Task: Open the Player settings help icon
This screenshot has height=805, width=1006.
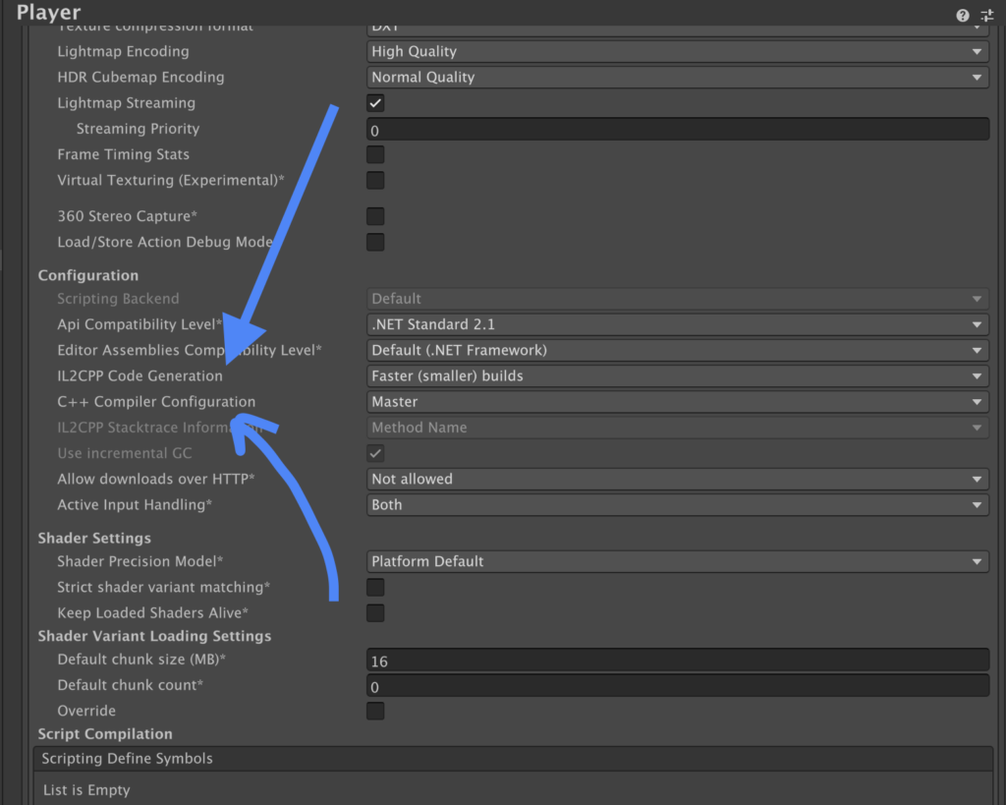Action: pyautogui.click(x=962, y=15)
